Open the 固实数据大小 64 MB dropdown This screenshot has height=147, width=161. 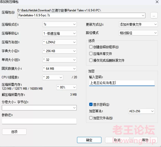(x=60, y=69)
